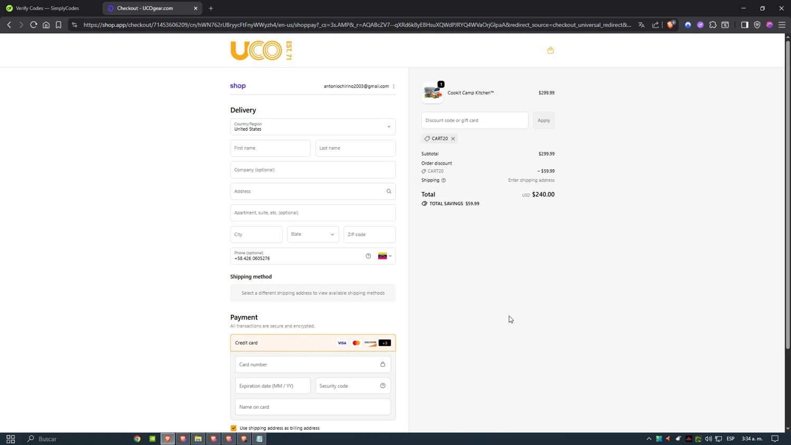Screen dimensions: 791x445
Task: Open the extensions puzzle piece menu
Action: [713, 25]
